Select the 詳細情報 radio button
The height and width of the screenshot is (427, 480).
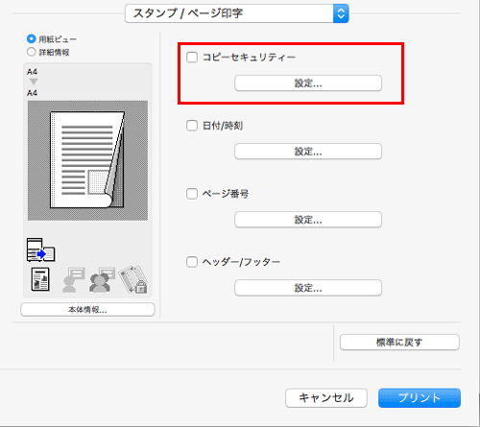[x=31, y=52]
